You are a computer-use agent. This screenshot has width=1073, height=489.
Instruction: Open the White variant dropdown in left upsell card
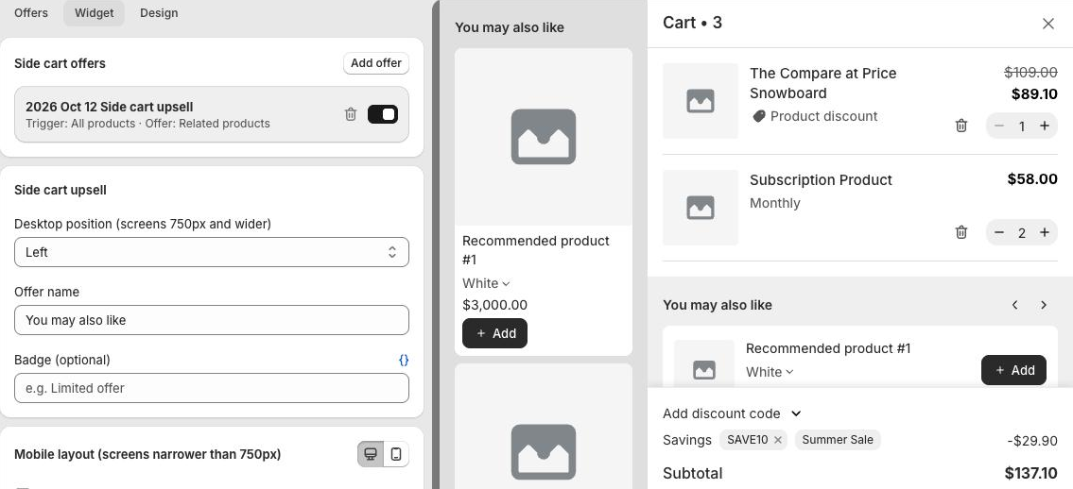tap(487, 283)
